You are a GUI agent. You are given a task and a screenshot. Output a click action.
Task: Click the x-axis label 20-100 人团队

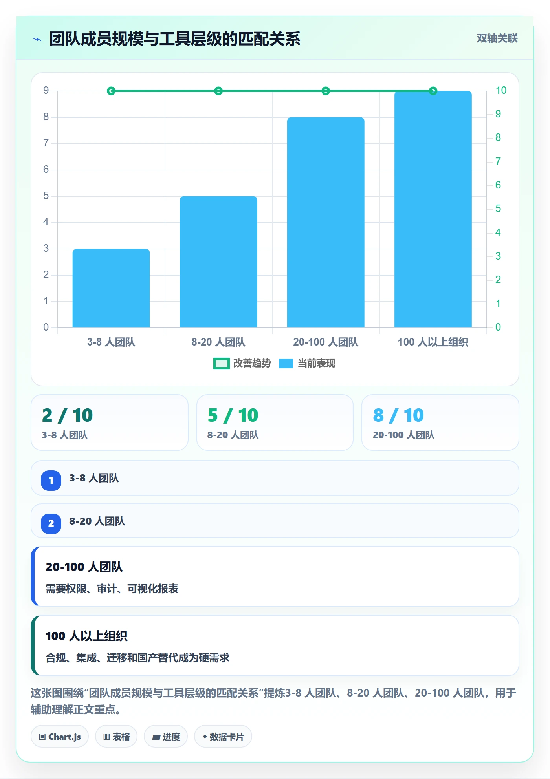pyautogui.click(x=326, y=342)
